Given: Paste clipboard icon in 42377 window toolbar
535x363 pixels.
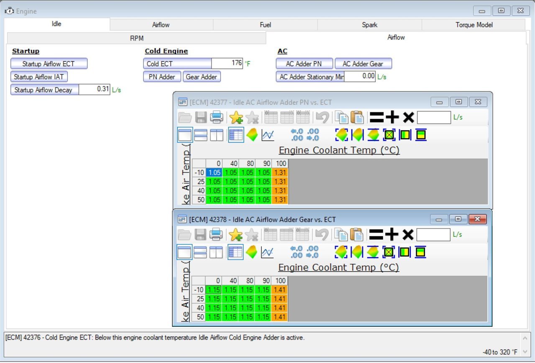Looking at the screenshot, I should pos(357,117).
